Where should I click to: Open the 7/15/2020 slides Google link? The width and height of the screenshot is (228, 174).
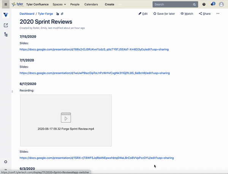click(94, 49)
